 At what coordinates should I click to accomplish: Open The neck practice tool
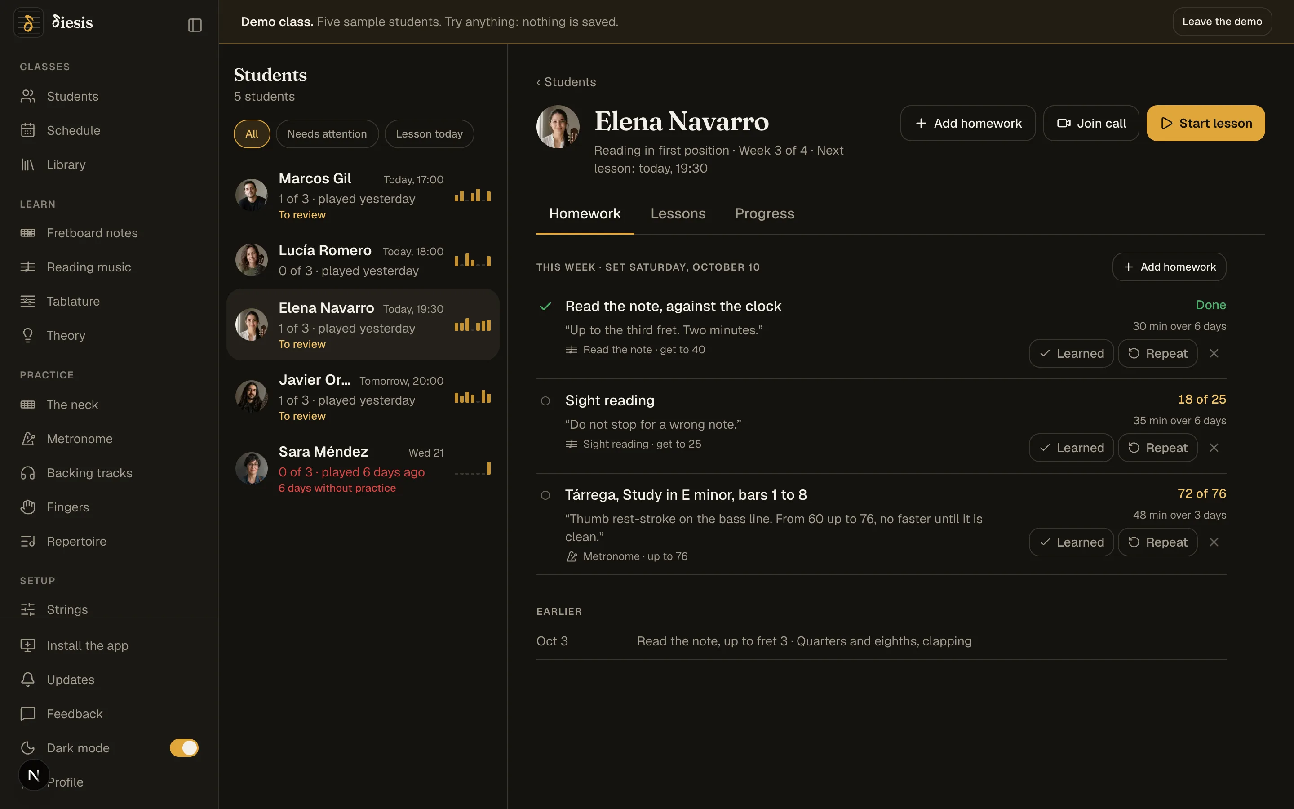pos(109,404)
